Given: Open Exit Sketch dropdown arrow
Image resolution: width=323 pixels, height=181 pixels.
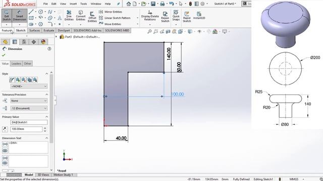Looking at the screenshot, I should point(7,25).
